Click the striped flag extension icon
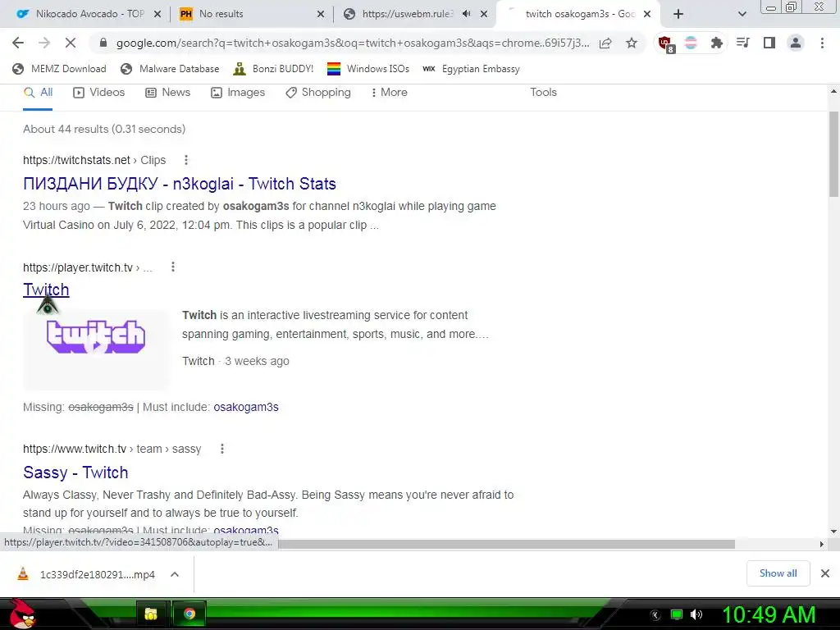840x630 pixels. [x=691, y=43]
